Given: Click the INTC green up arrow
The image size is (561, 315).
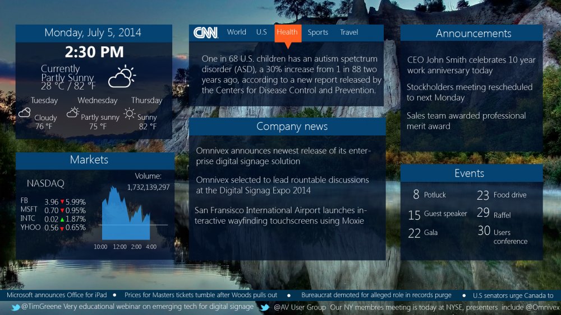Looking at the screenshot, I should 62,219.
